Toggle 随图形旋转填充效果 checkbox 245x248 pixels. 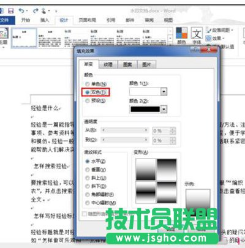point(85,214)
